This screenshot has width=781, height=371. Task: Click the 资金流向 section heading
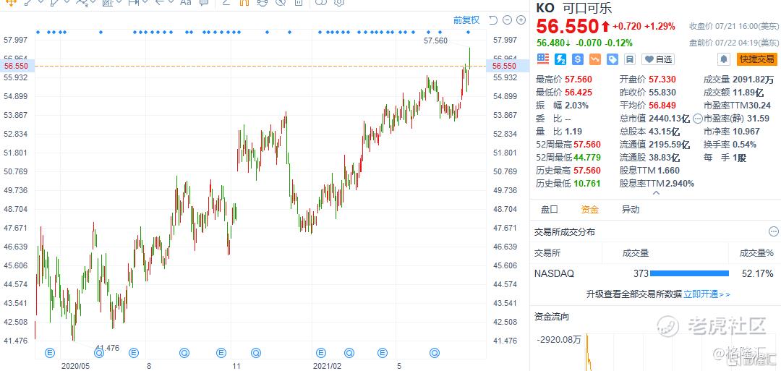[551, 317]
